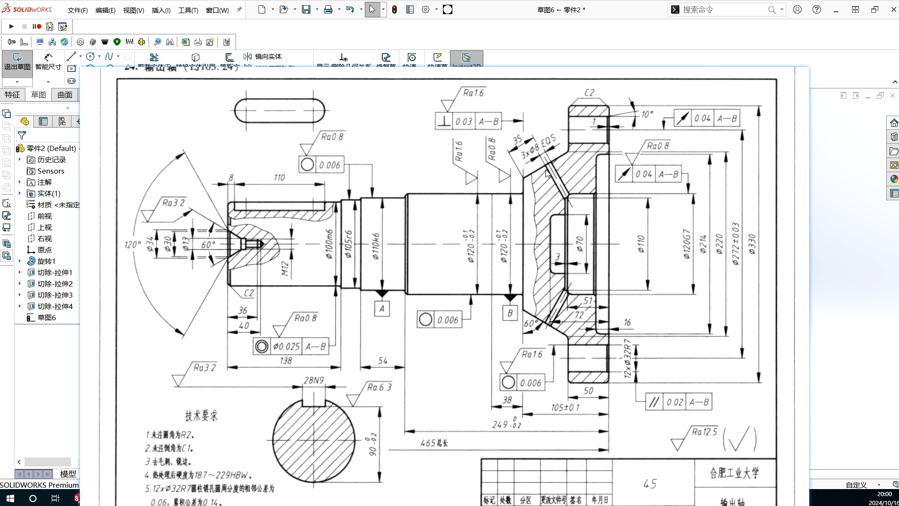This screenshot has width=899, height=506.
Task: Open the 文件(F) menu
Action: (78, 10)
